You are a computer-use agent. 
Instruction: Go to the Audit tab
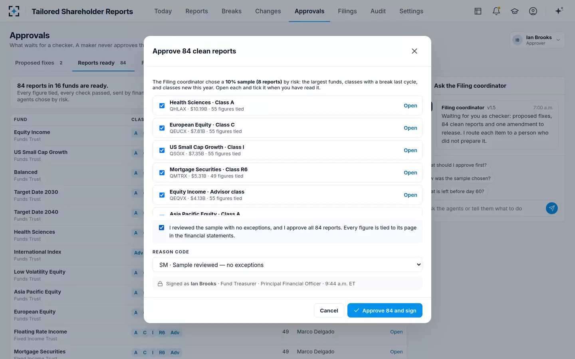[x=378, y=11]
